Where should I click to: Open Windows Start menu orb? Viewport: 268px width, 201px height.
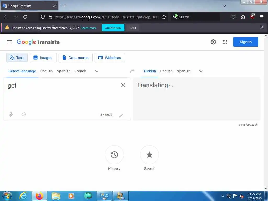click(7, 196)
